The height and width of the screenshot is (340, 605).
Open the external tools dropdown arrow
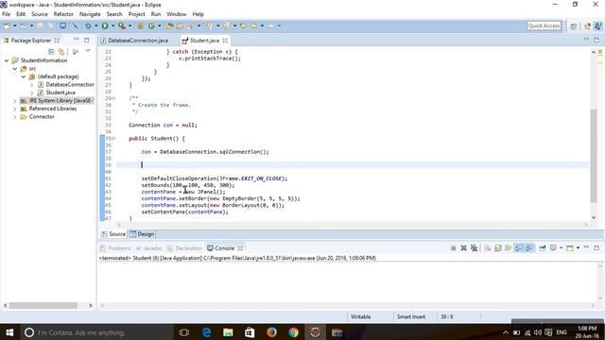(130, 25)
